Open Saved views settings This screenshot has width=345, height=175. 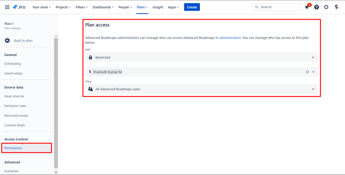coord(13,73)
